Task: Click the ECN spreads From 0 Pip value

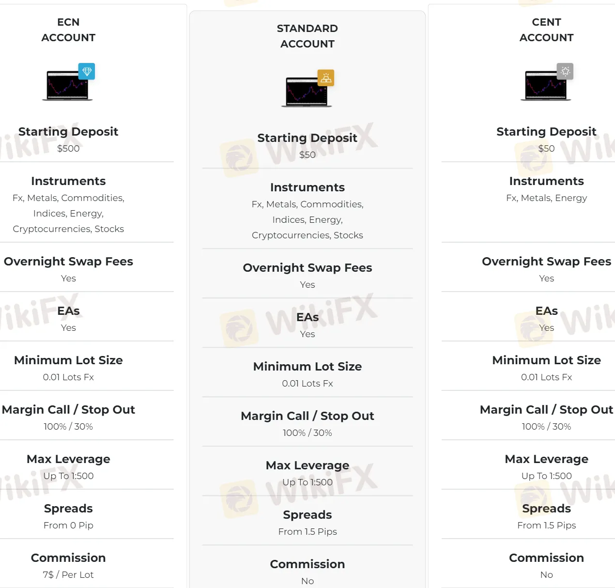Action: (68, 526)
